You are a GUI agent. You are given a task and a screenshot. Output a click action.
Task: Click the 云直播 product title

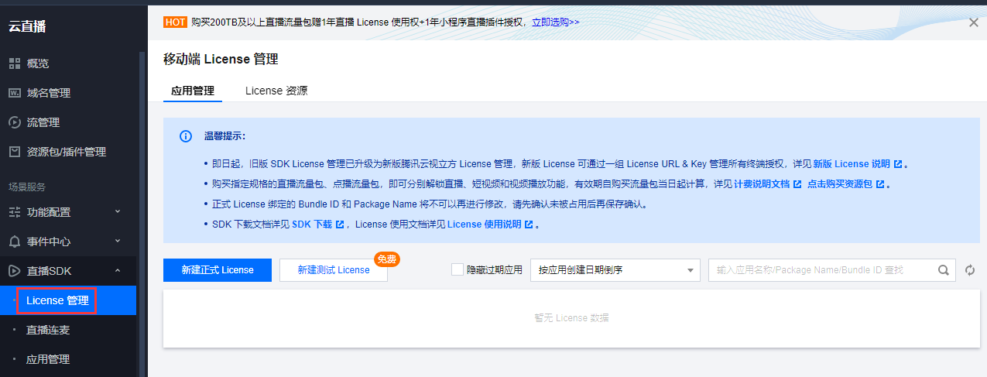click(27, 26)
